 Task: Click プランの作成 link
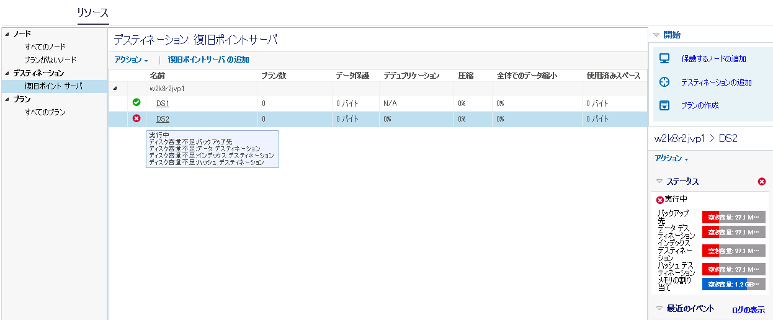pos(700,105)
